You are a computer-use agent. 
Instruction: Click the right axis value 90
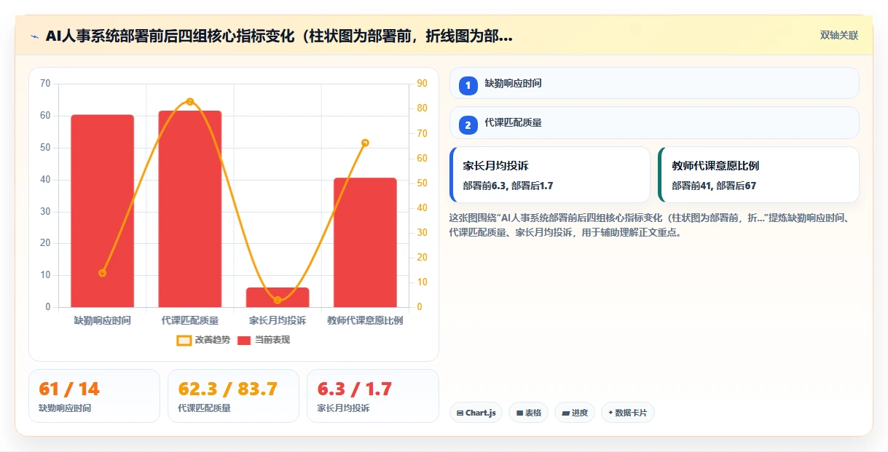(x=422, y=84)
